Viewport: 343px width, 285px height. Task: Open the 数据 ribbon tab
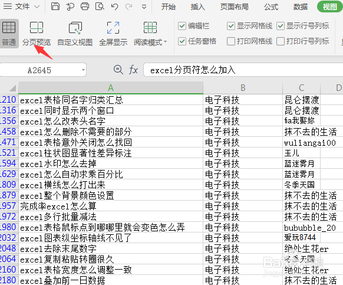(301, 7)
